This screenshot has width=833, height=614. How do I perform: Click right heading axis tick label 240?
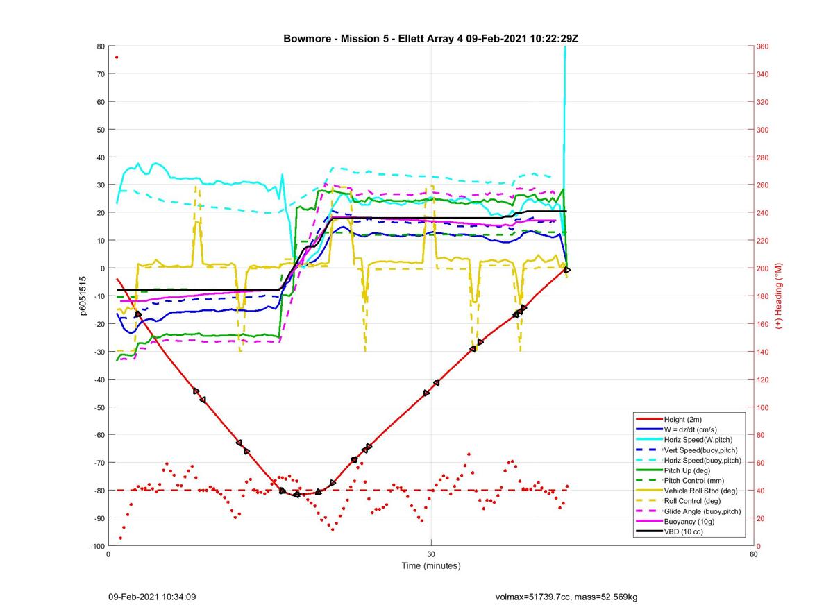tap(763, 213)
